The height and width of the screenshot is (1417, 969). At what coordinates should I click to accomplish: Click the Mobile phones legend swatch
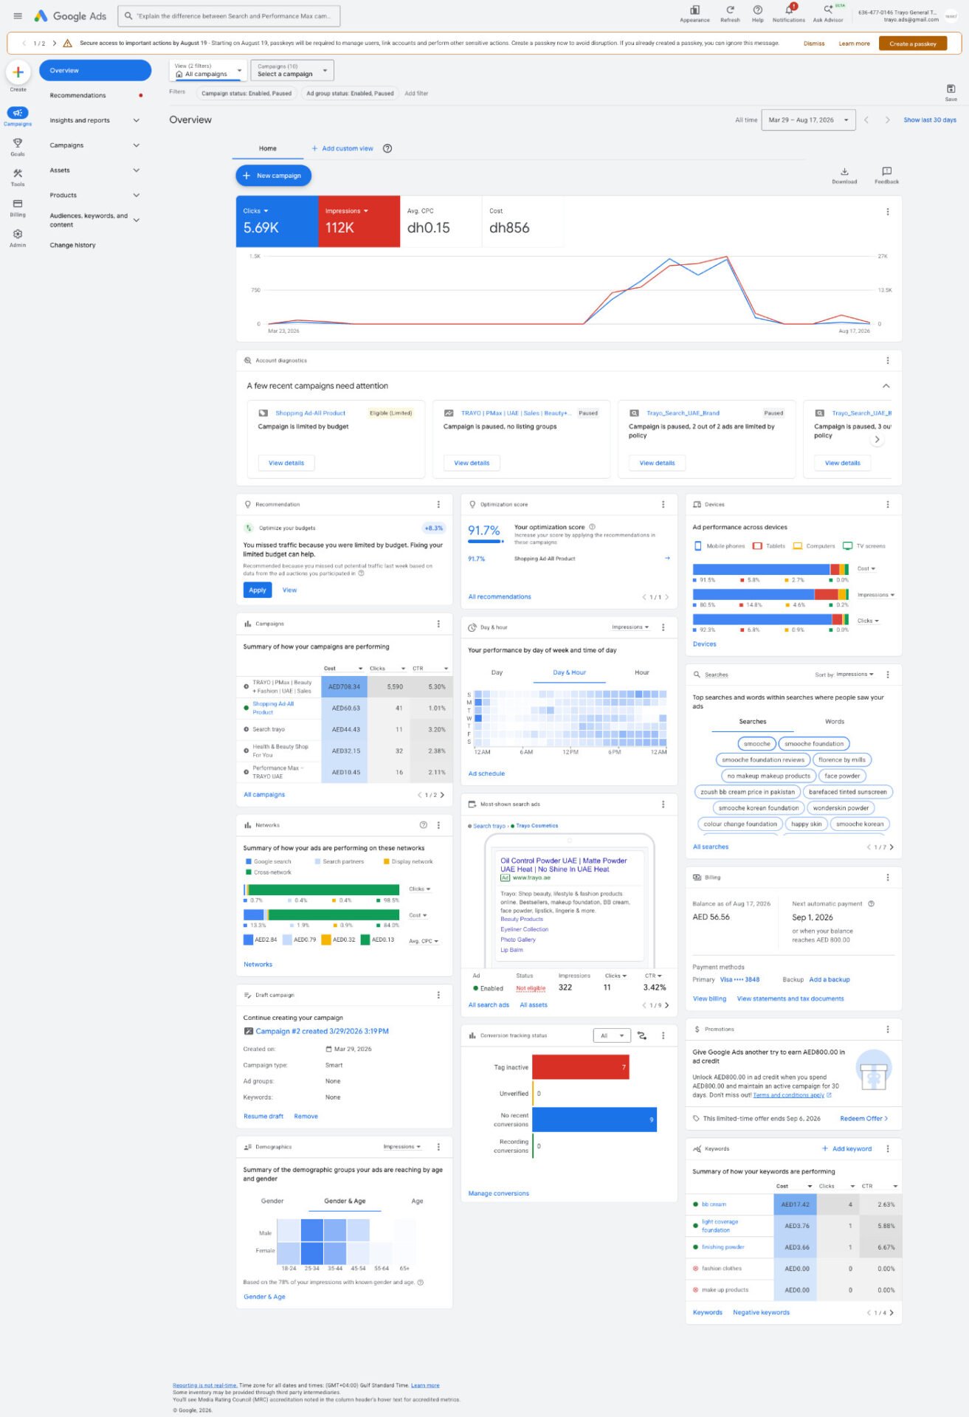tap(698, 546)
